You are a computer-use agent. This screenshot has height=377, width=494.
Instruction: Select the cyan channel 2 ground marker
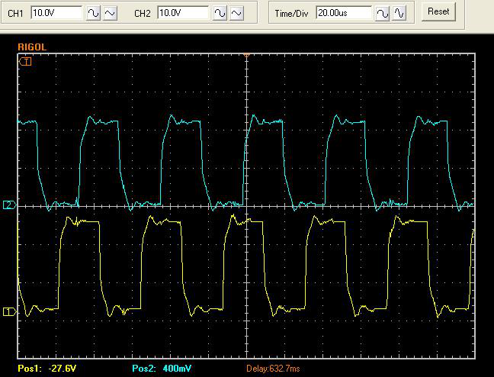click(x=9, y=205)
